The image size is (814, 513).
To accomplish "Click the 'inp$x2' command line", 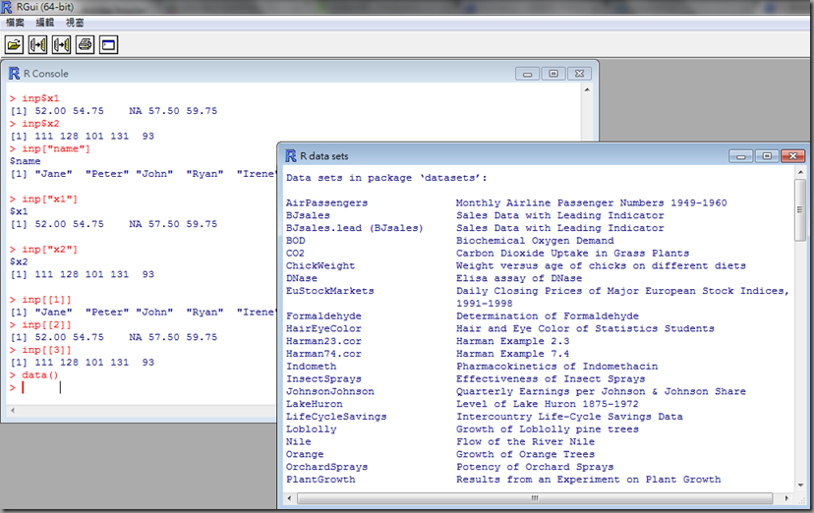I will 40,124.
